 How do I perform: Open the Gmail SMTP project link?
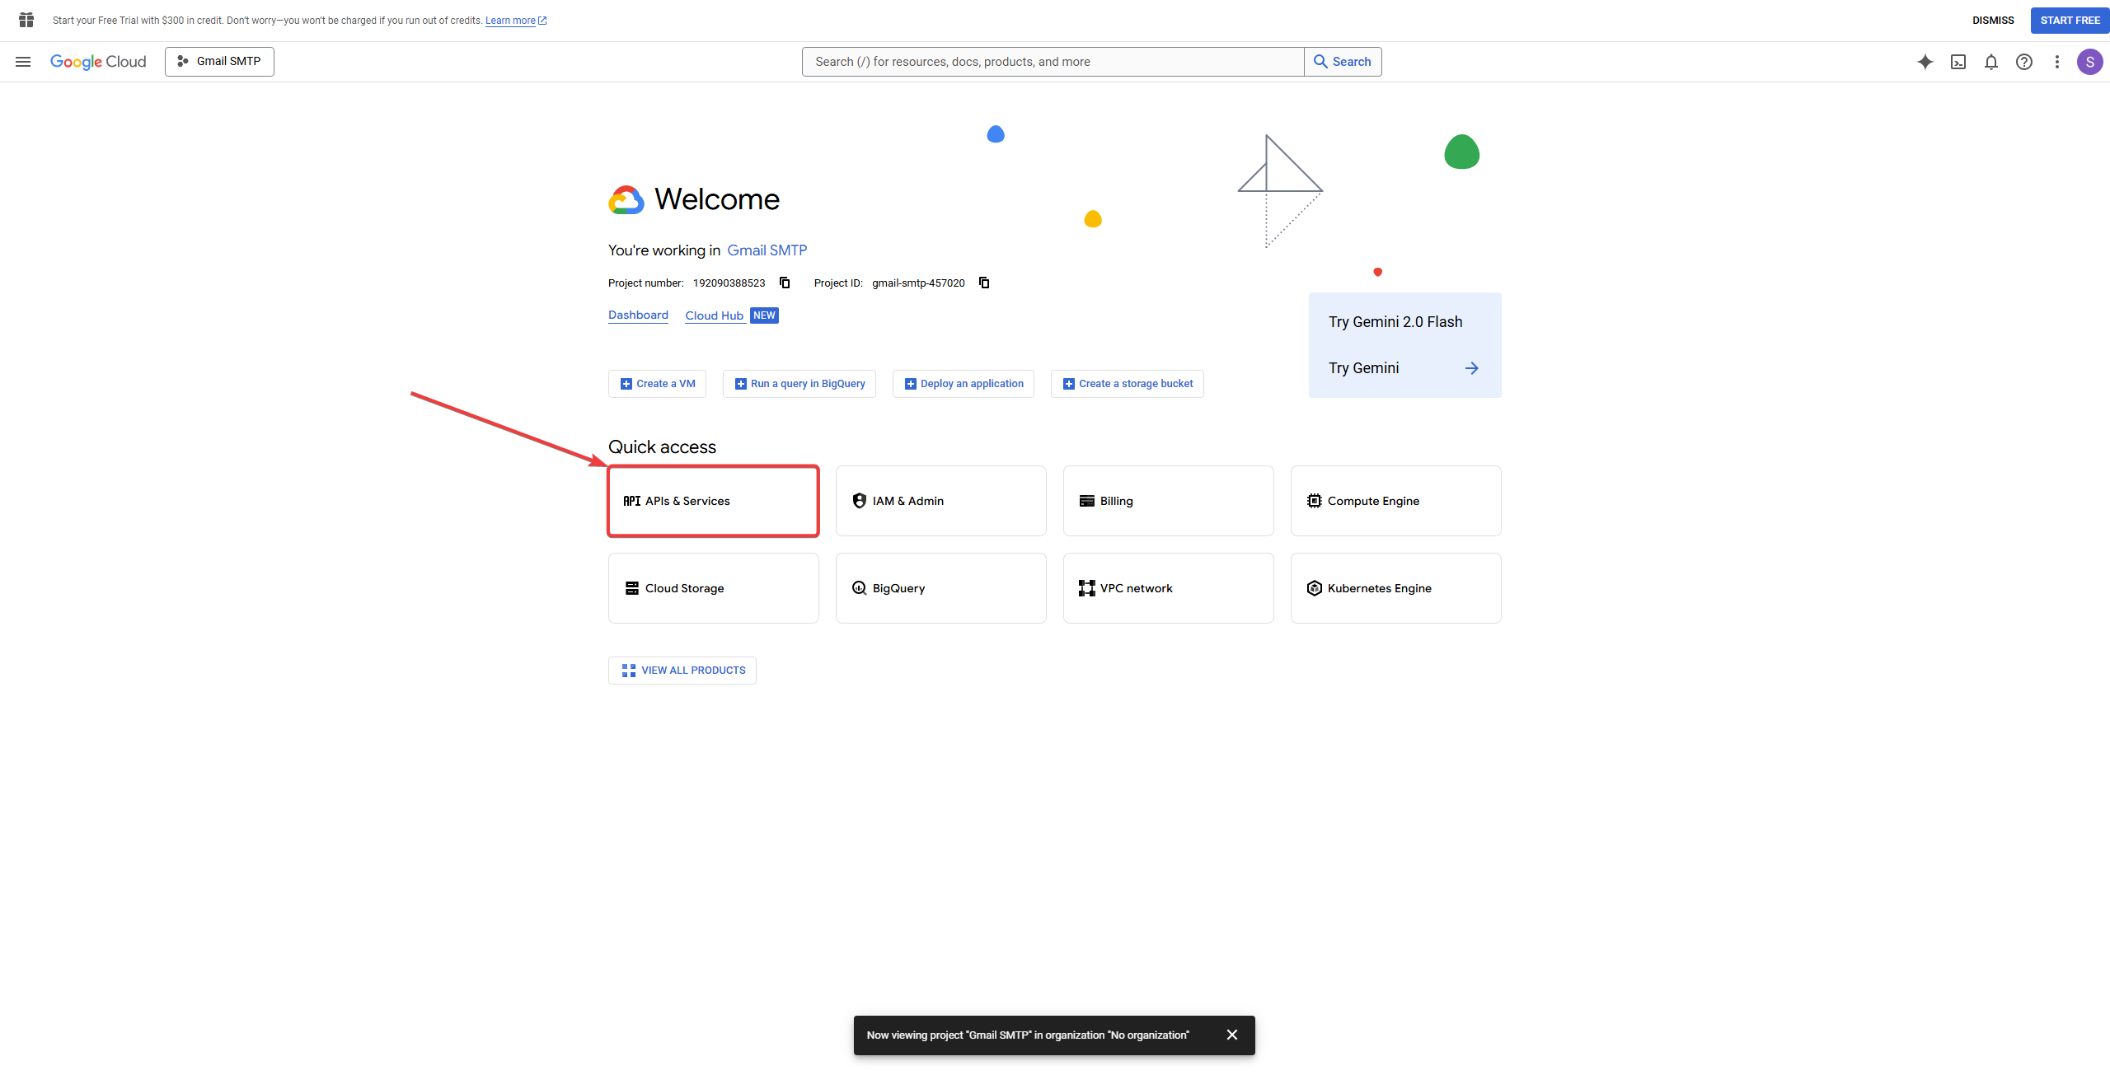coord(767,250)
